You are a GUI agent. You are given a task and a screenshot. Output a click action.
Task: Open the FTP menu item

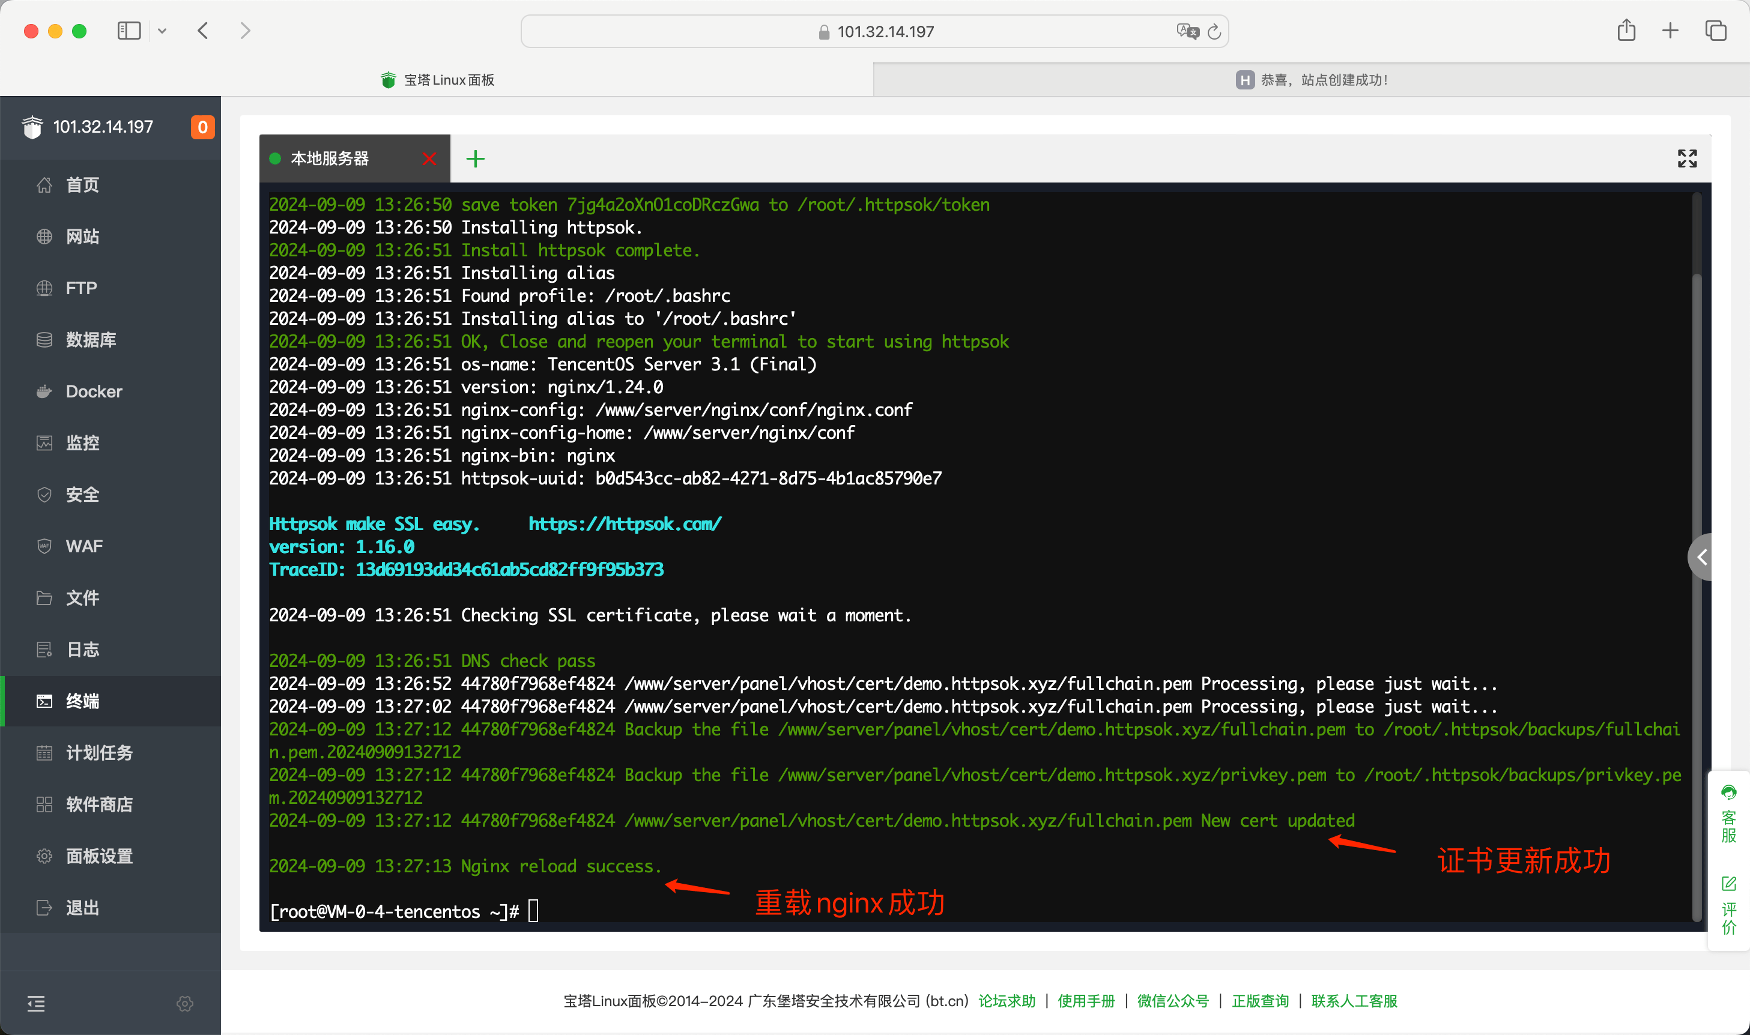tap(111, 288)
